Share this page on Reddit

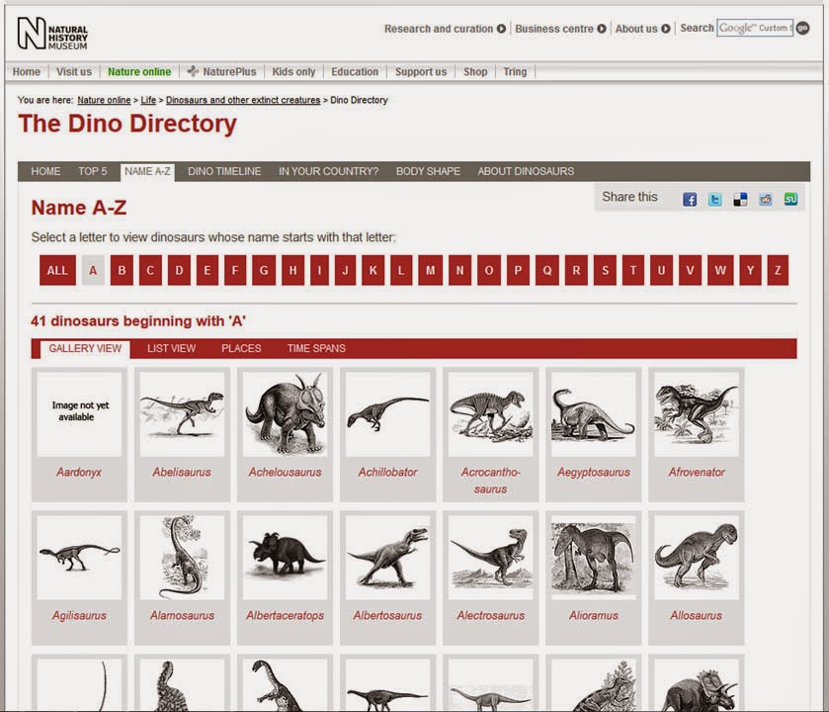pos(766,200)
